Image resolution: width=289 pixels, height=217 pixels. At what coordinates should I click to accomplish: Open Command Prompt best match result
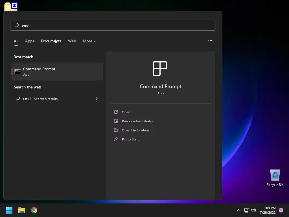[x=58, y=71]
